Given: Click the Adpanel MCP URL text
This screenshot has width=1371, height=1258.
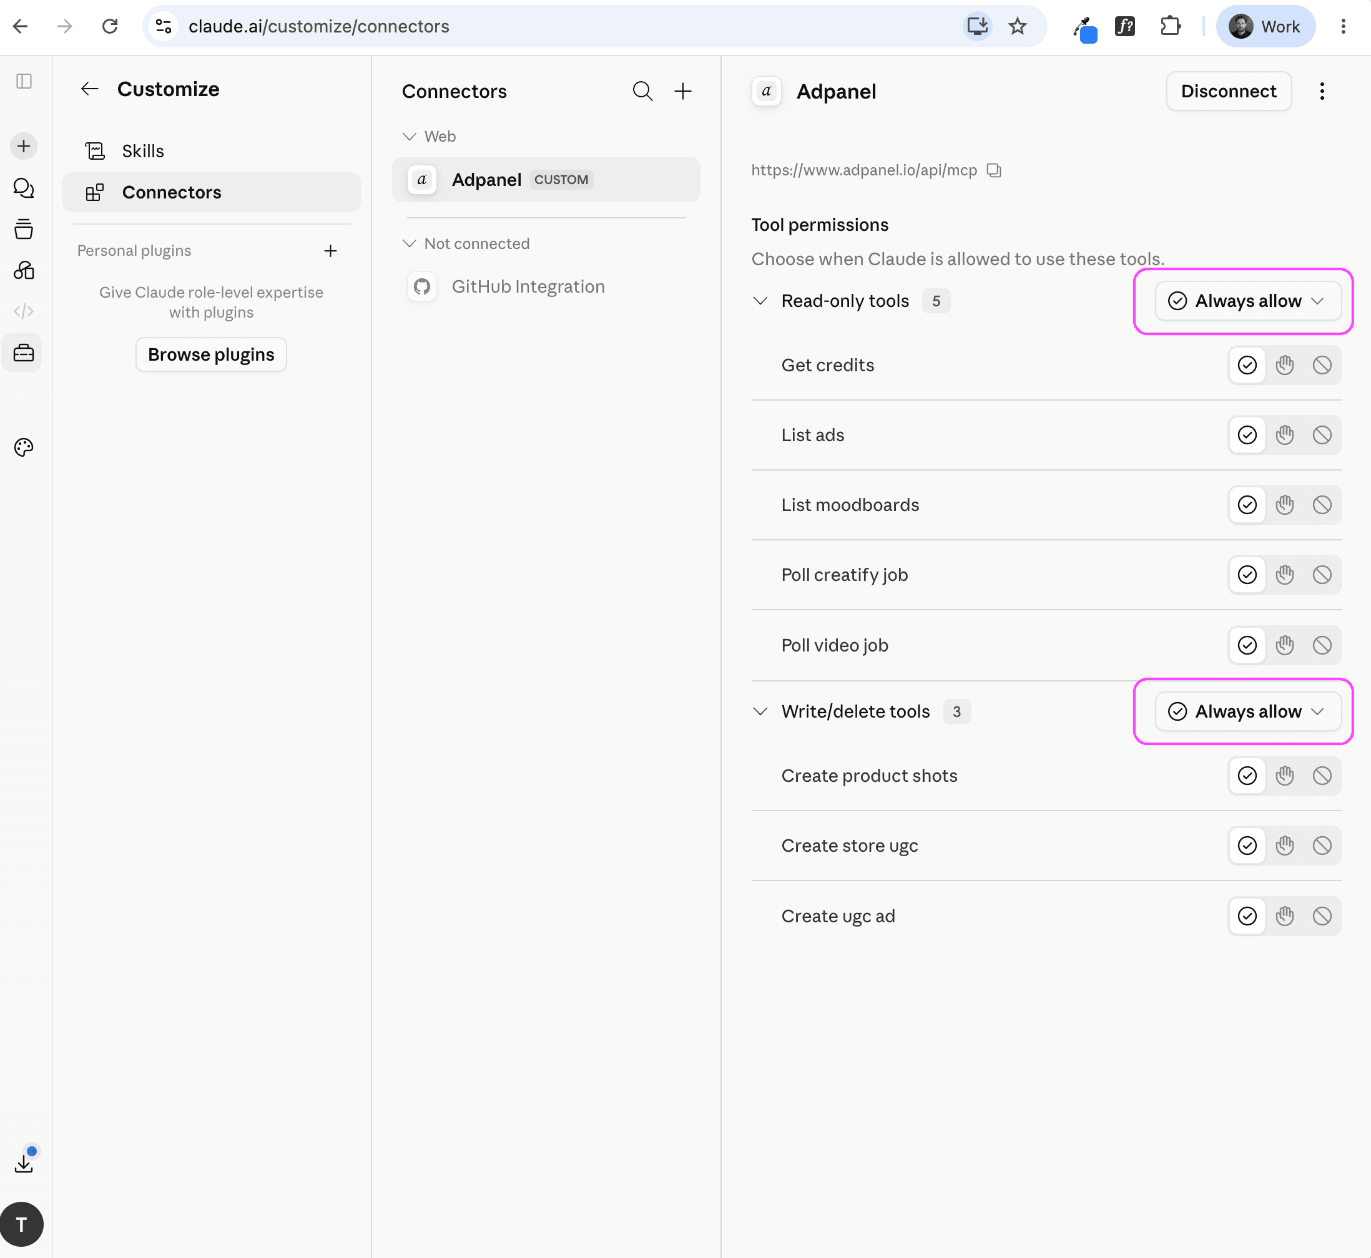Looking at the screenshot, I should tap(863, 170).
